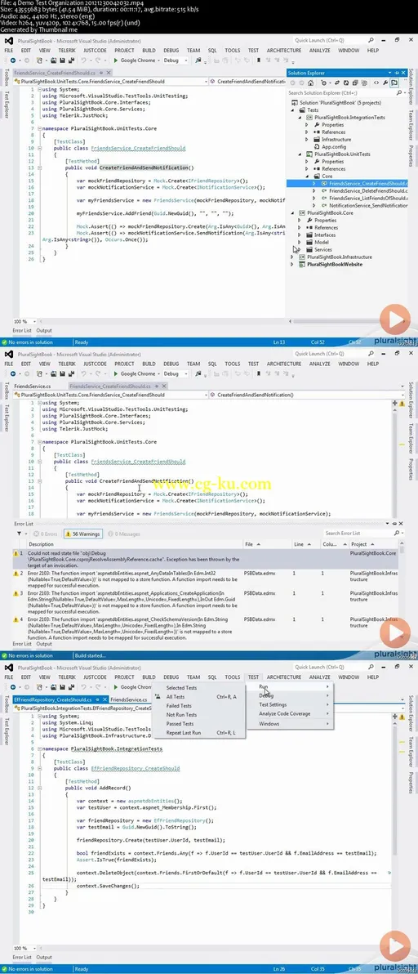This screenshot has height=974, width=418.
Task: Click the Visual Studio logo in the TEST menu frame
Action: click(x=9, y=666)
